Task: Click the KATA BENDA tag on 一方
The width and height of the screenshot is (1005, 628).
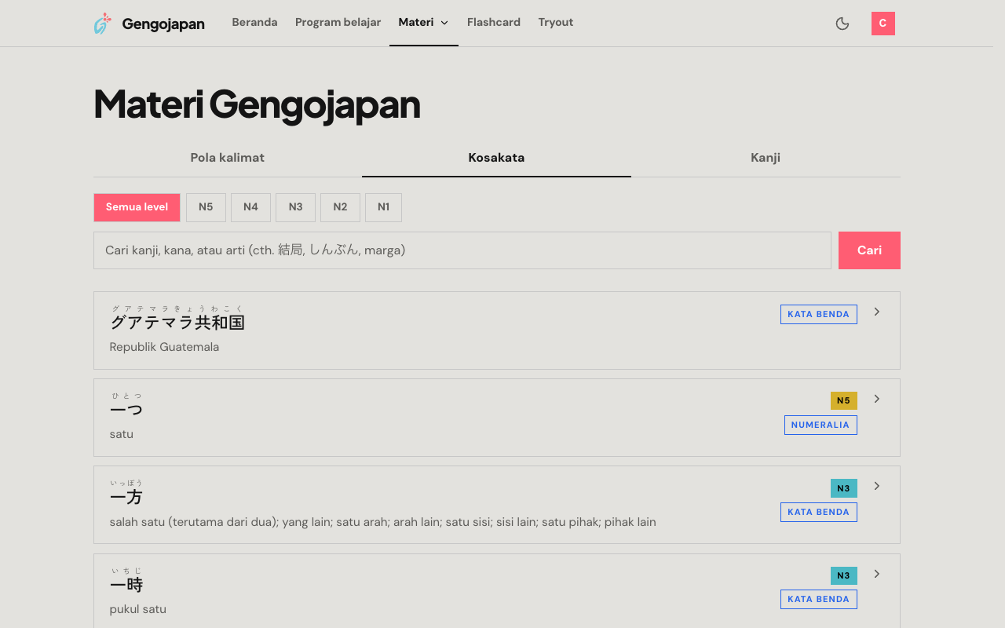Action: click(819, 512)
